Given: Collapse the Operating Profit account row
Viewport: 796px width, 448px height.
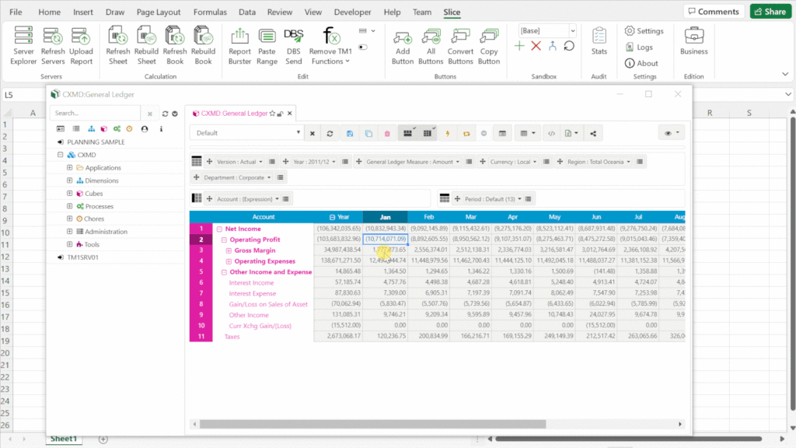Looking at the screenshot, I should (x=224, y=240).
